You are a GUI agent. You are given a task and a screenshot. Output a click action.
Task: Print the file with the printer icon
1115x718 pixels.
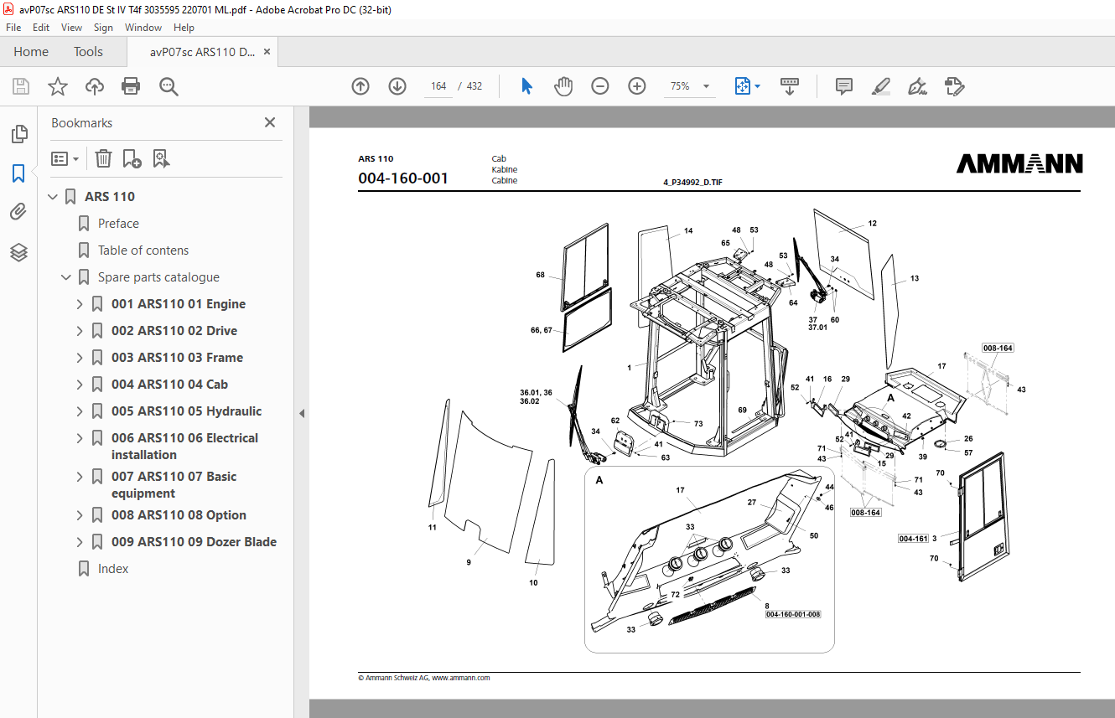(x=131, y=86)
